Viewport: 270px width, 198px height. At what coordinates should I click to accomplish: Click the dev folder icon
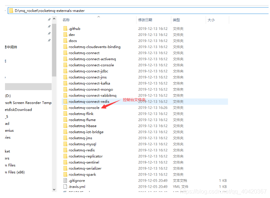[65, 35]
